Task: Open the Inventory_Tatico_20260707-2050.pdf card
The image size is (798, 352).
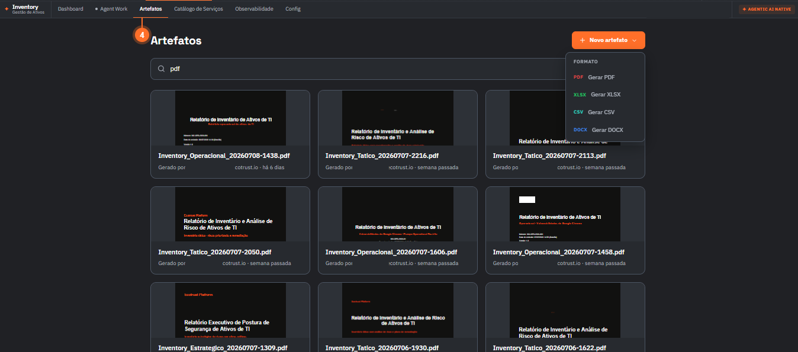Action: click(230, 230)
